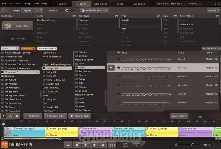Switch to the Grid Editor tab
The height and width of the screenshot is (149, 221).
click(101, 4)
